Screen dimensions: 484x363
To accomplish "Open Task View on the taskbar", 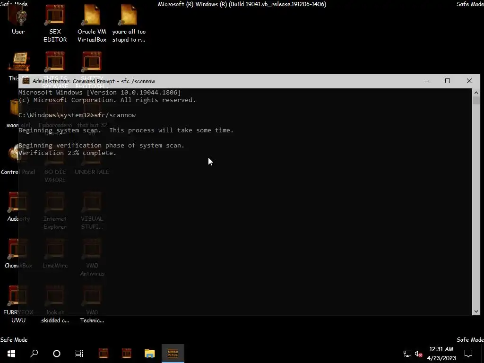I will [x=79, y=354].
